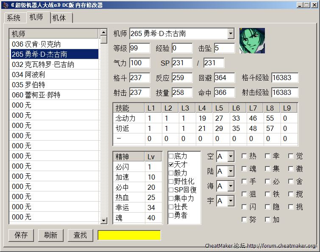Image resolution: width=320 pixels, height=252 pixels.
Task: Click the 刷新 refresh button
Action: click(x=50, y=235)
